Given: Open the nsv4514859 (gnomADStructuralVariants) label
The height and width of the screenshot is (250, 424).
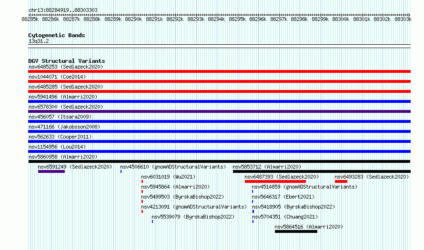Looking at the screenshot, I should coord(304,187).
